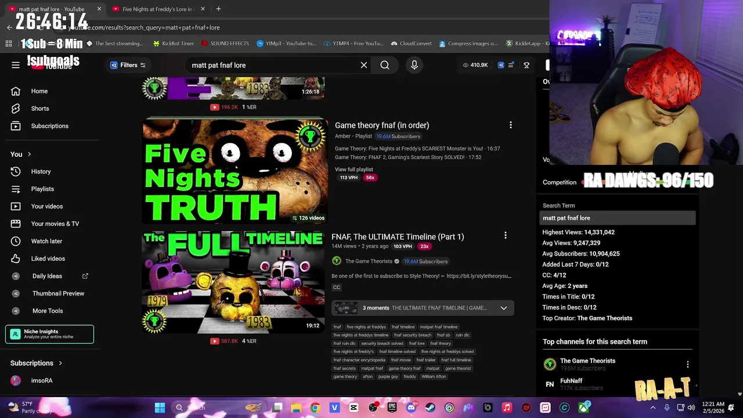Show hidden tray icons chevron
Image resolution: width=743 pixels, height=418 pixels.
click(x=653, y=408)
